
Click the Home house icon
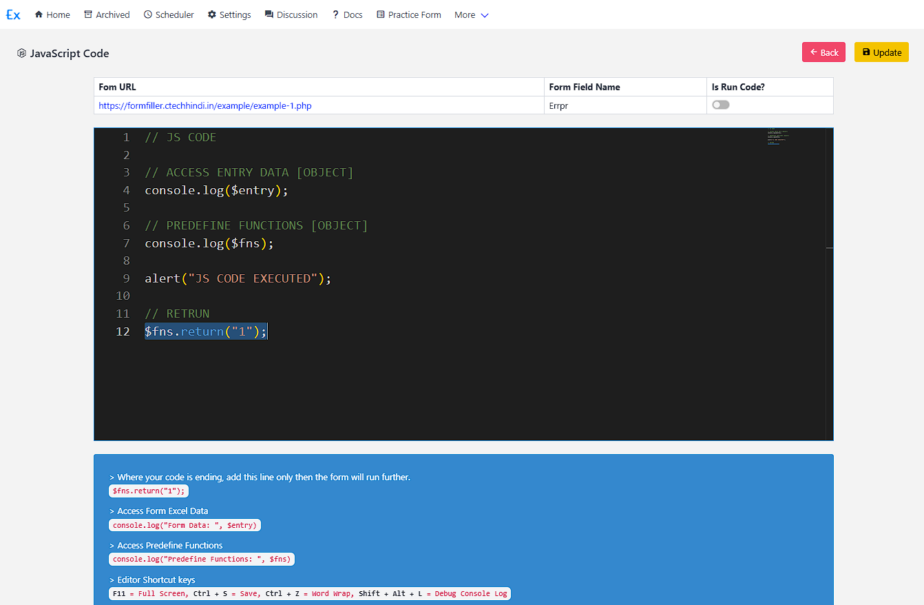(x=39, y=14)
